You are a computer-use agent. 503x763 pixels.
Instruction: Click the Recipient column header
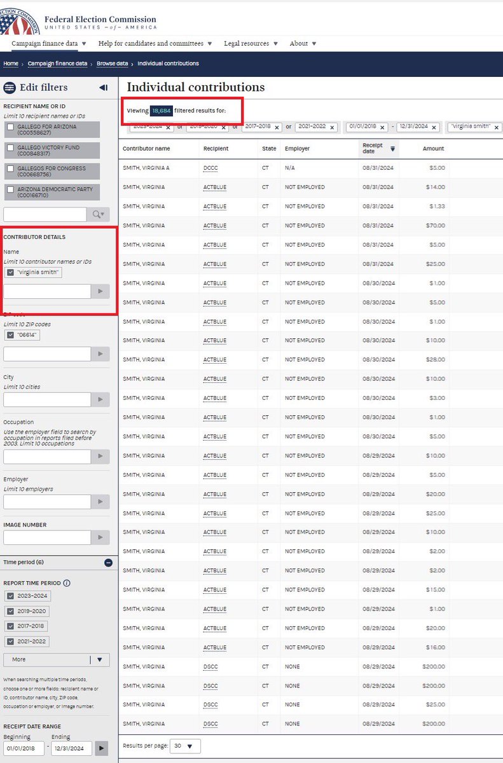coord(216,149)
